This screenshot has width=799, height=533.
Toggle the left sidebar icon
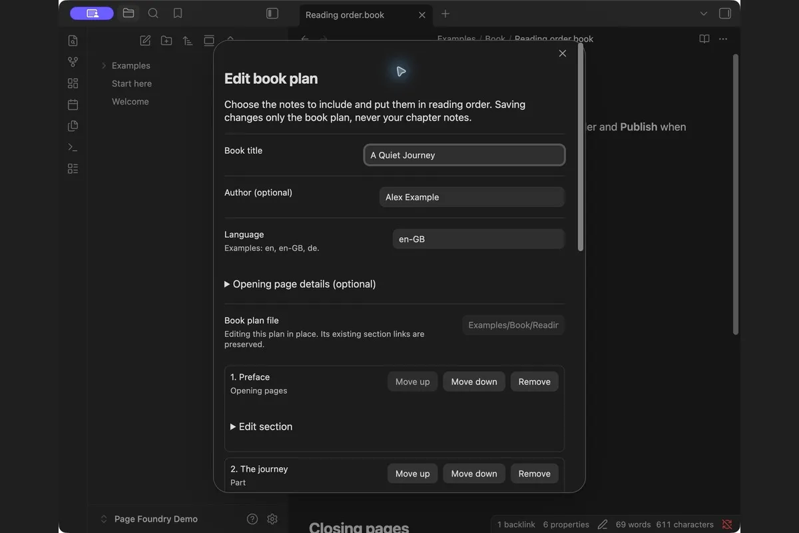(x=272, y=13)
